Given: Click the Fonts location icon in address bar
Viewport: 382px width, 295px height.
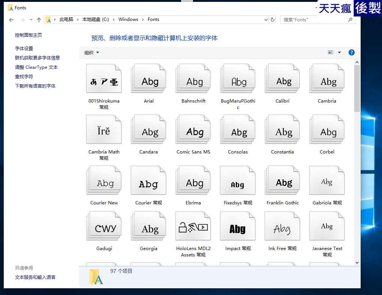Looking at the screenshot, I should (x=48, y=20).
